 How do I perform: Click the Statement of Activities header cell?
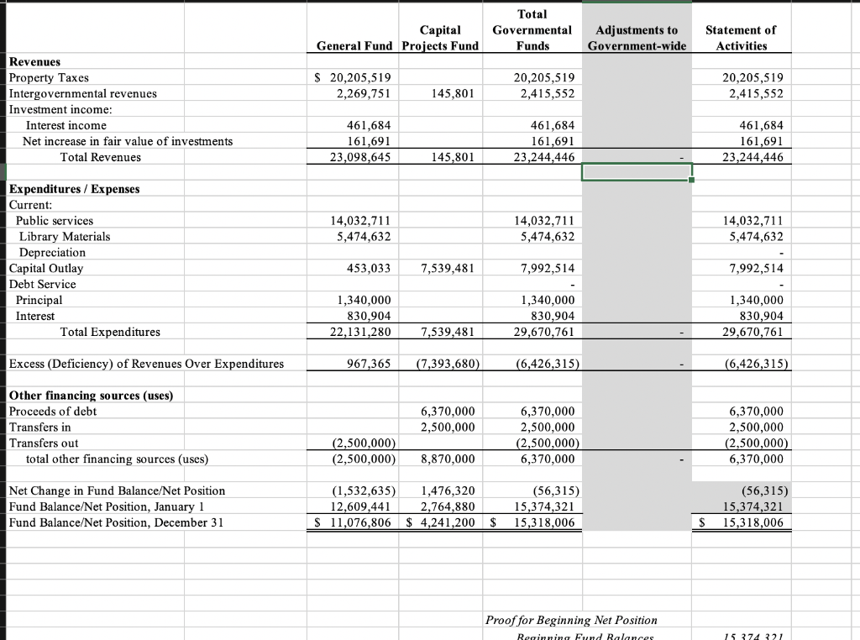(741, 37)
